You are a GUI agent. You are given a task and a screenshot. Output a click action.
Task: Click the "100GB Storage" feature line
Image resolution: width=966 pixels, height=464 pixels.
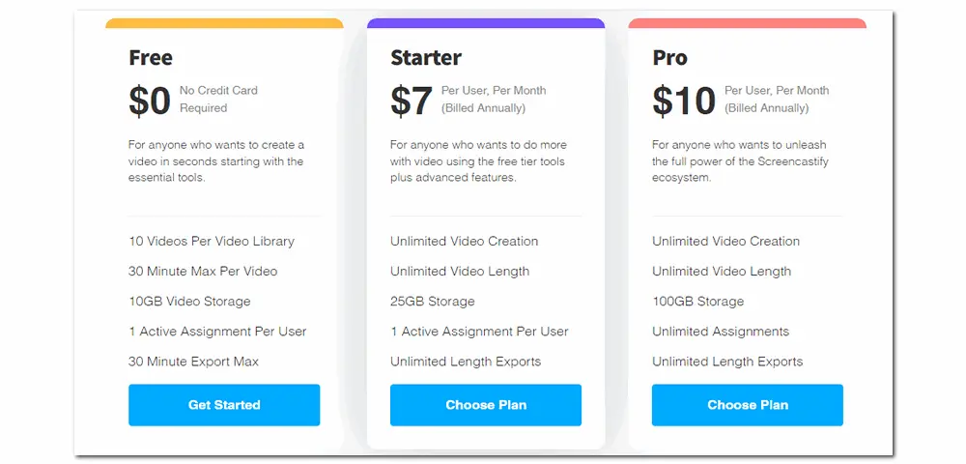(698, 302)
